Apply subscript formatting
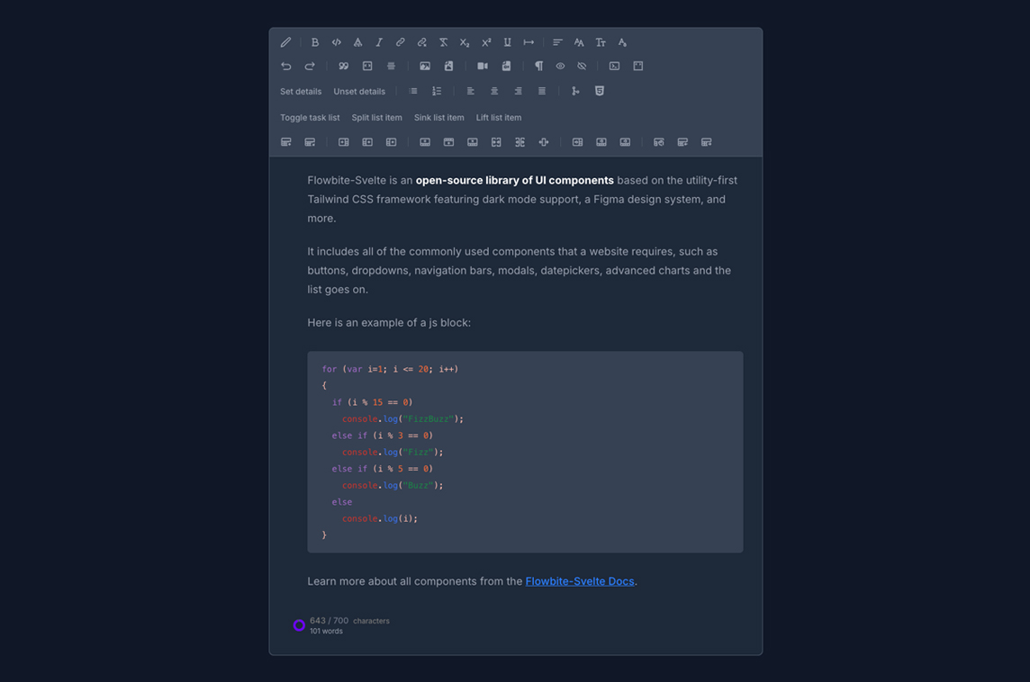Viewport: 1030px width, 682px height. (465, 42)
